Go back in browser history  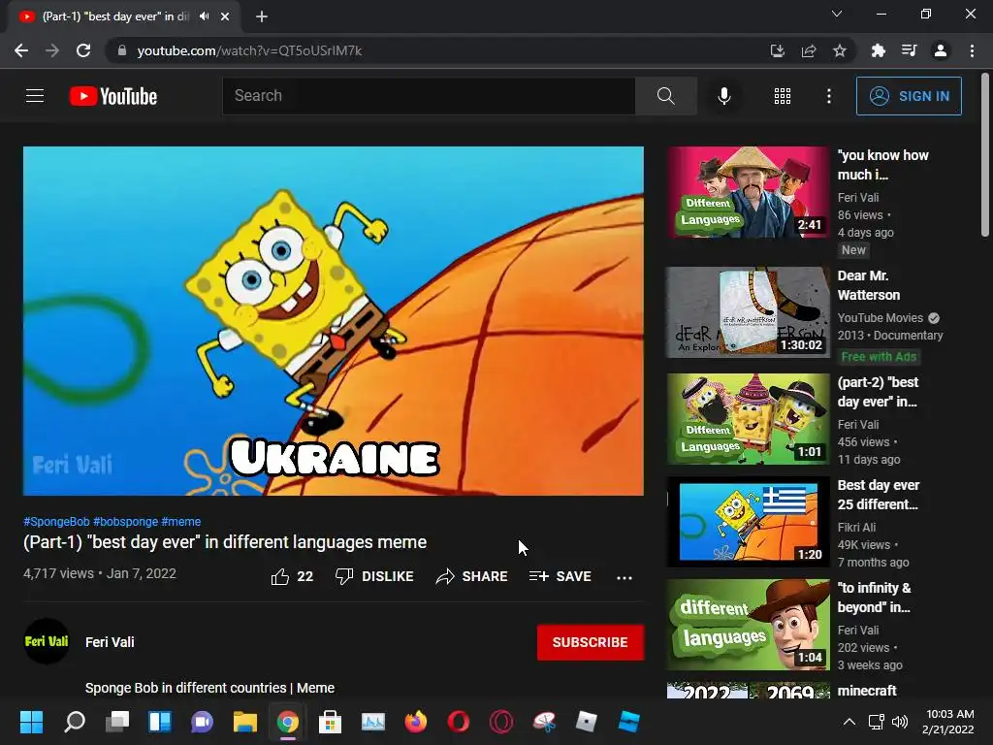21,50
